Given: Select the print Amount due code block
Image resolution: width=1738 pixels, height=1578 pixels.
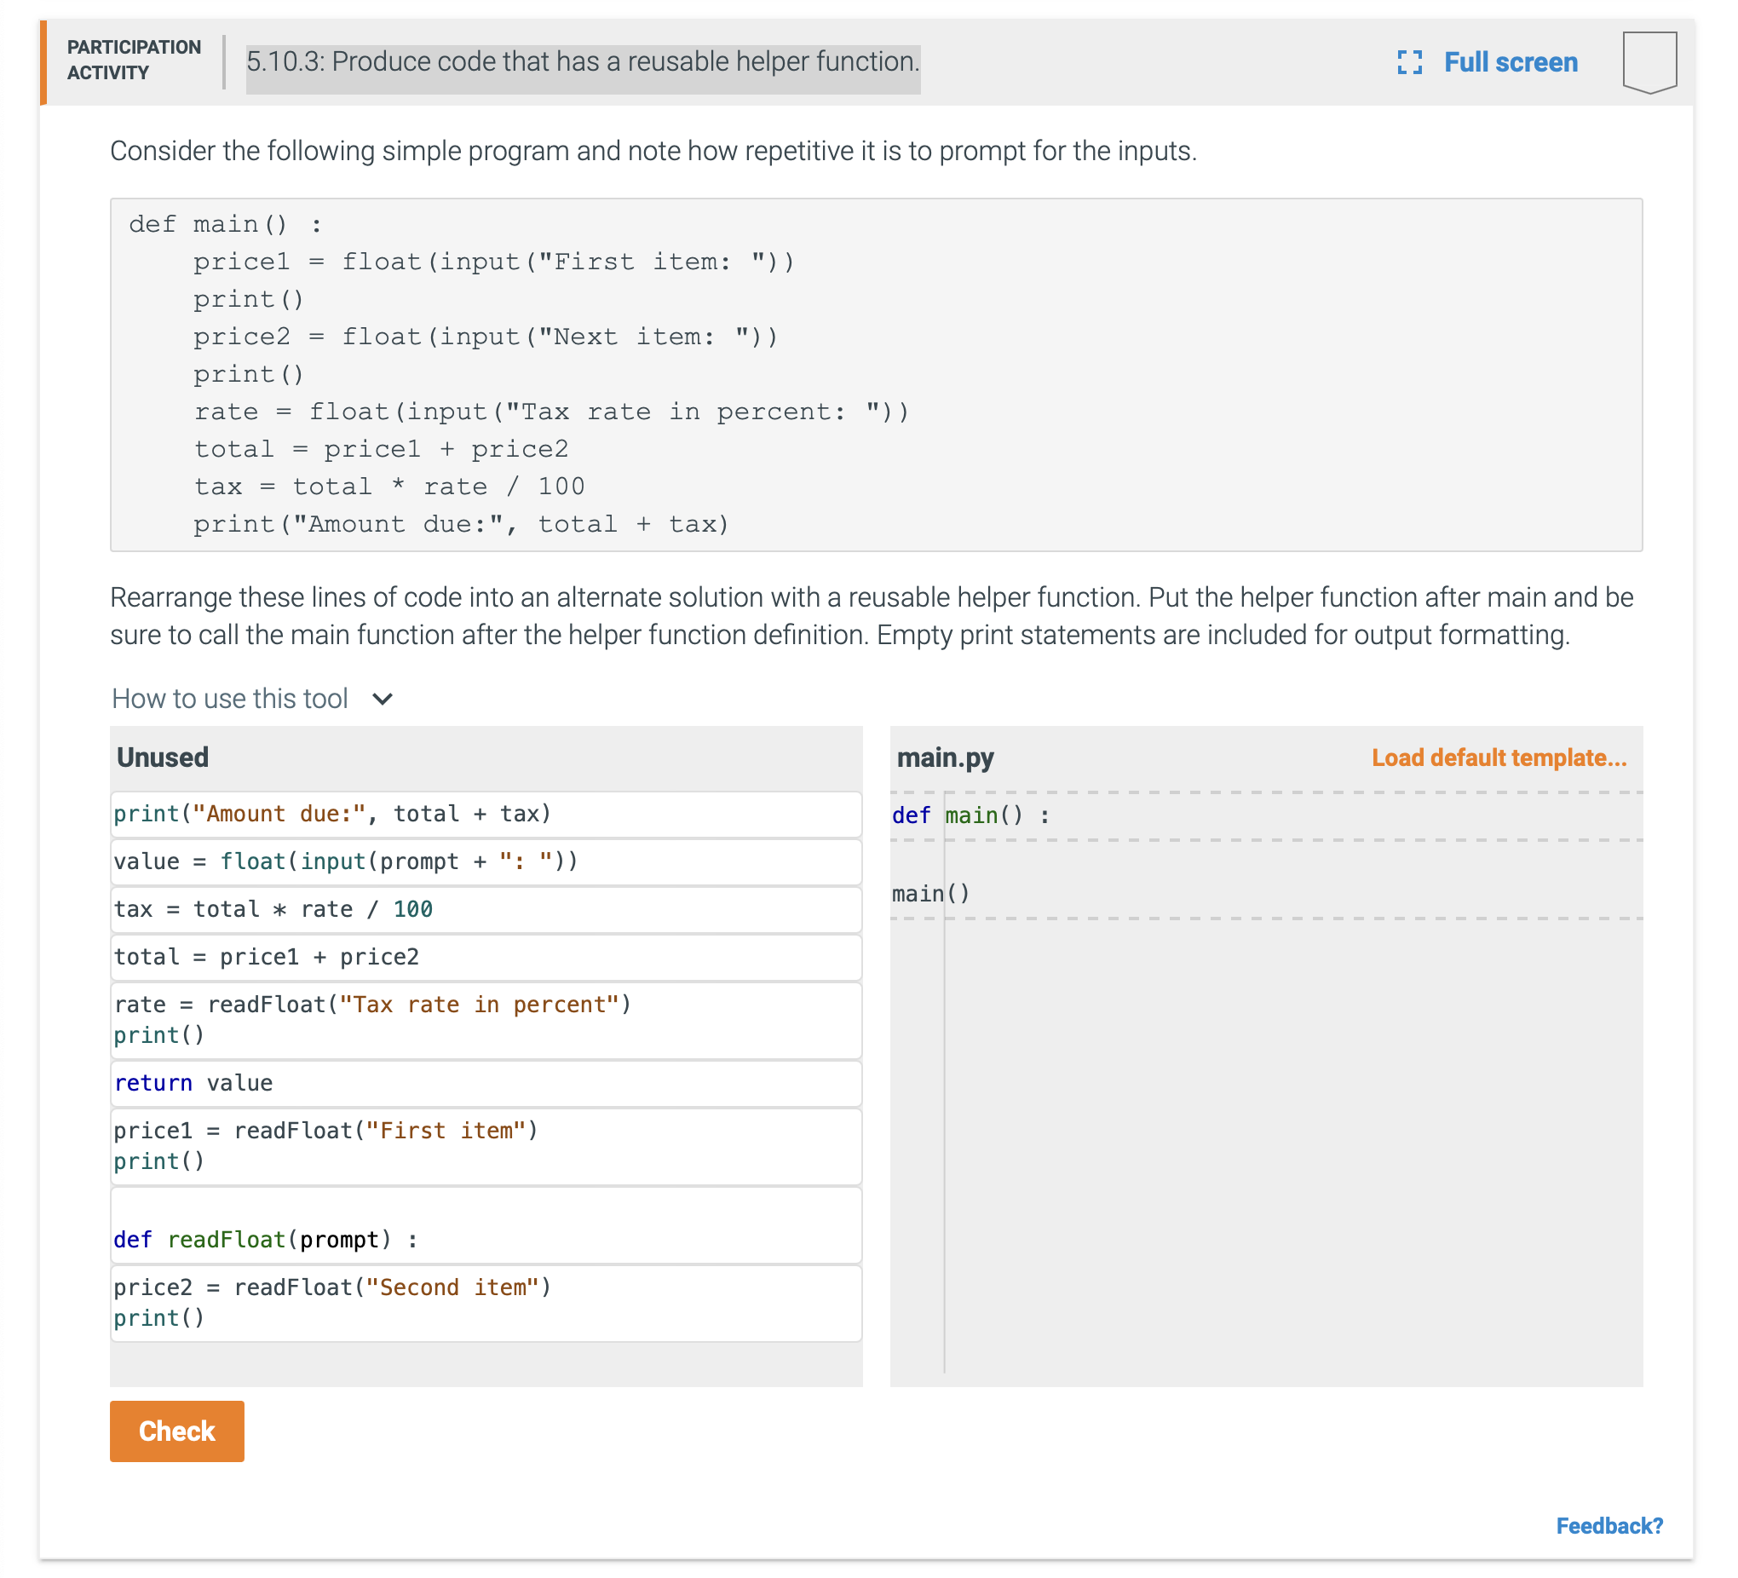Looking at the screenshot, I should [x=486, y=814].
